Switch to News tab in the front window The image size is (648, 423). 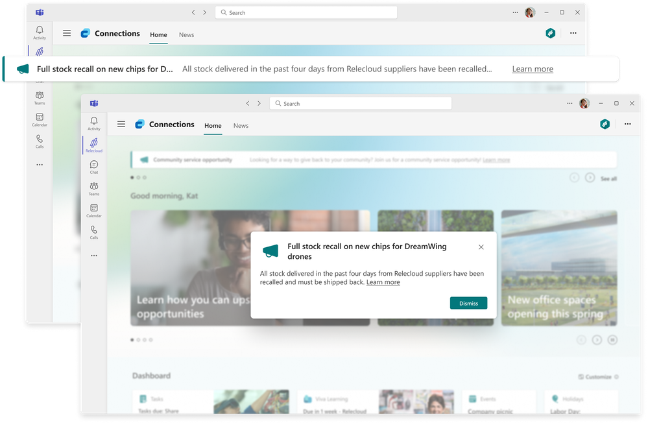pos(241,126)
